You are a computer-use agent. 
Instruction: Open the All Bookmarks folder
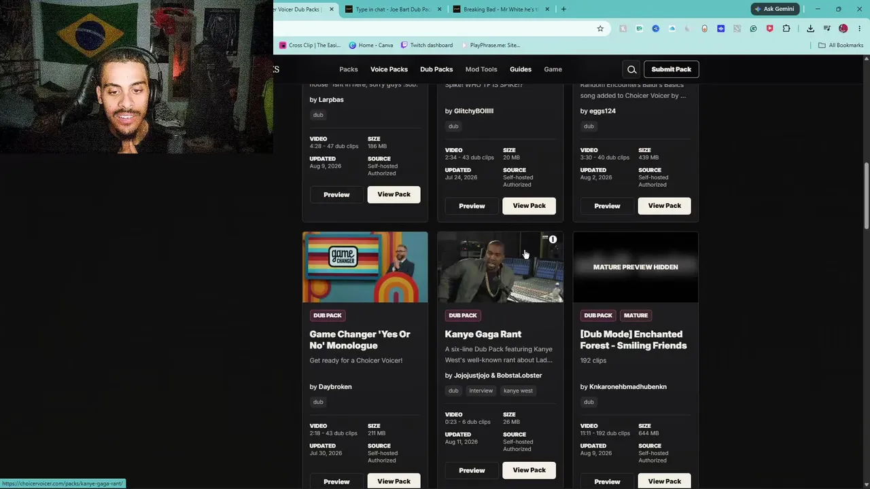pos(841,46)
